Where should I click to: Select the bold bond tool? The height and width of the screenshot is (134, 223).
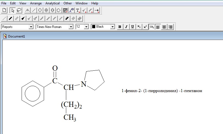tap(10, 19)
